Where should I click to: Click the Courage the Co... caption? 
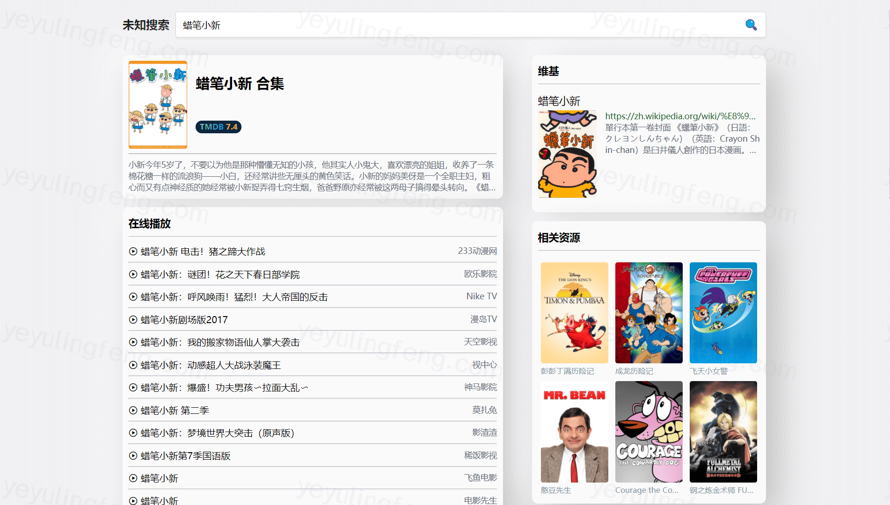pos(647,490)
